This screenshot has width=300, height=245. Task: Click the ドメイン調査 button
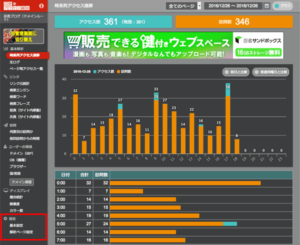(x=21, y=182)
